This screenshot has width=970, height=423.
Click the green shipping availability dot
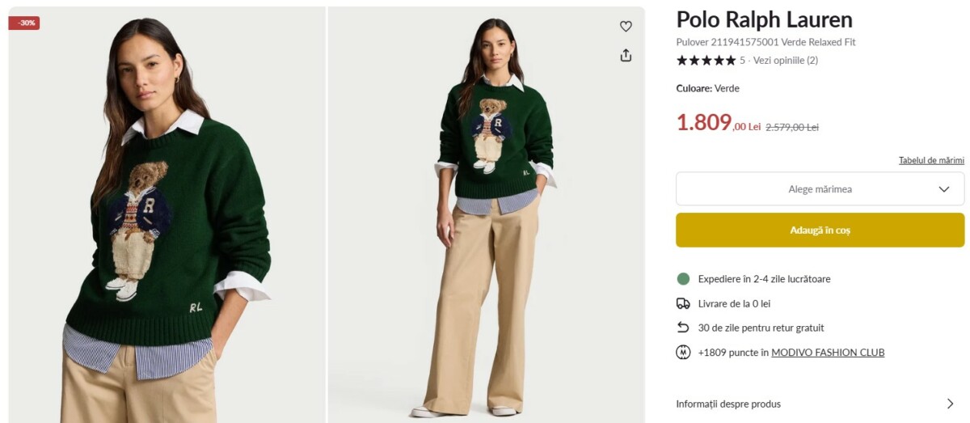point(683,279)
